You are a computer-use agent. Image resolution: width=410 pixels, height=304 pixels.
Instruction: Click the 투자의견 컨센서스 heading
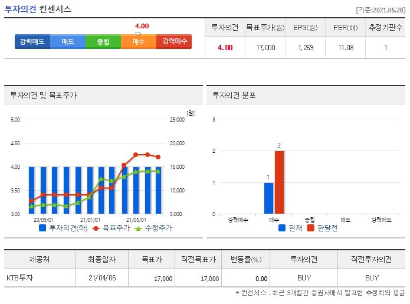click(38, 9)
